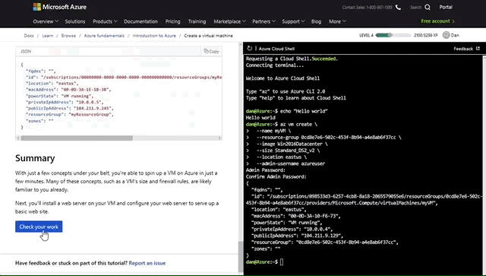Screen dimensions: 486x276
Task: Open the Training nav item
Action: [197, 21]
